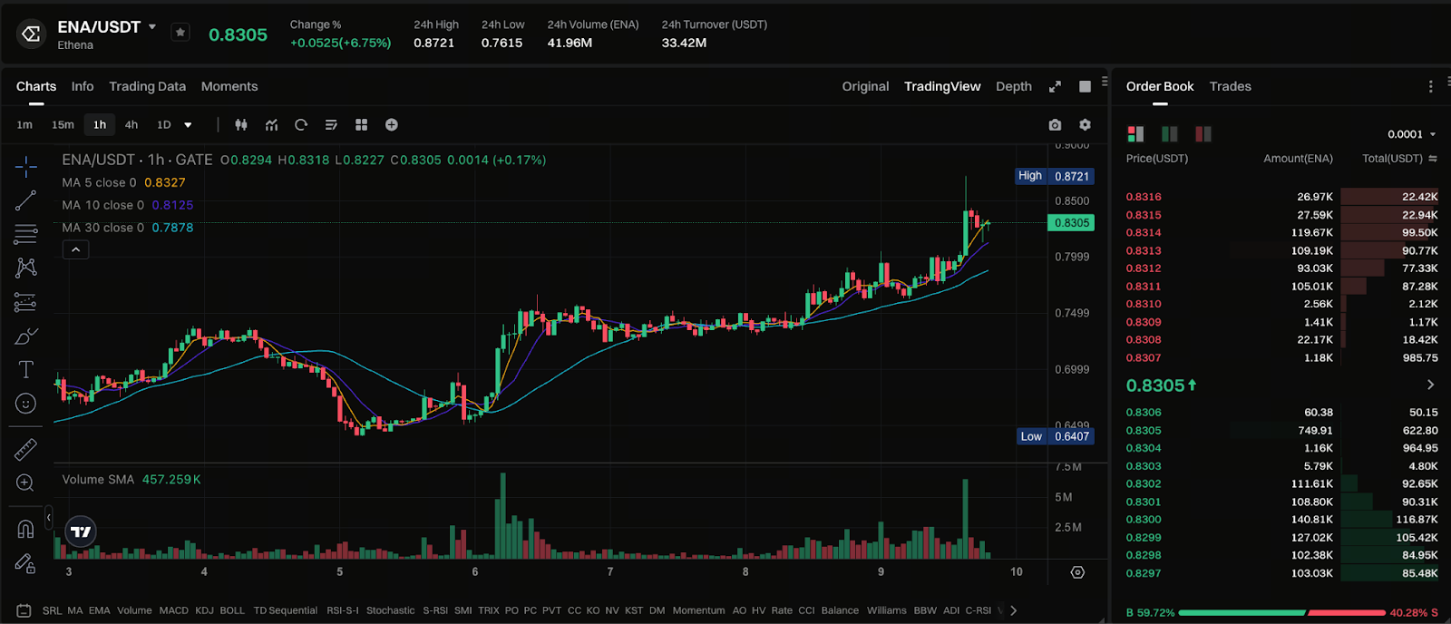Select the text annotation tool

[x=25, y=369]
